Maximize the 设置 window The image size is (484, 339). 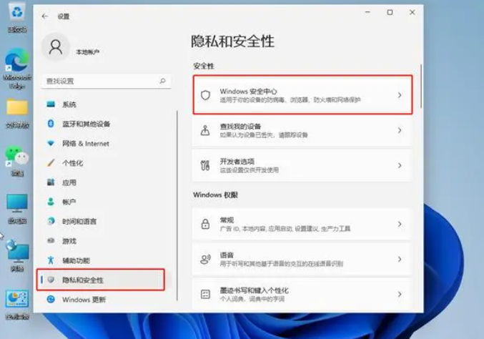[x=390, y=12]
